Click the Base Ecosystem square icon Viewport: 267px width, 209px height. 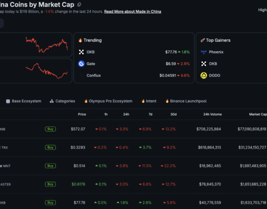click(x=8, y=101)
